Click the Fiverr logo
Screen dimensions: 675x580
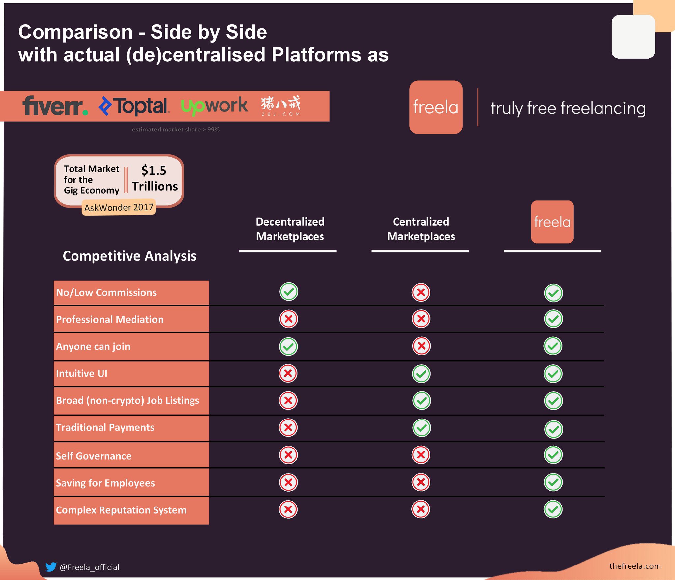(x=55, y=106)
